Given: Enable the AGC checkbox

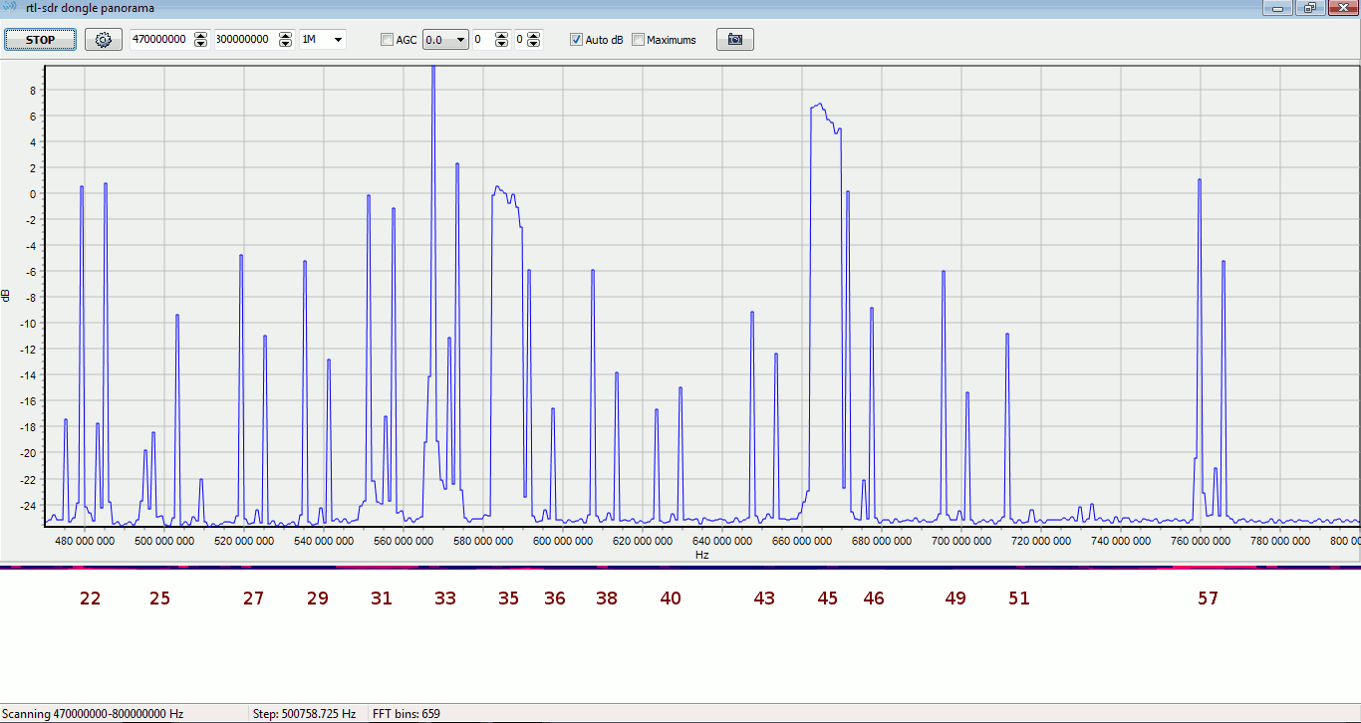Looking at the screenshot, I should [x=388, y=40].
